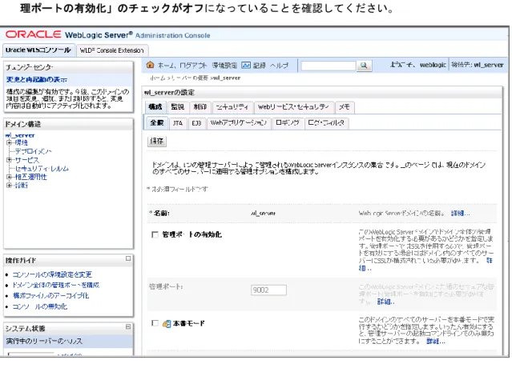Open ドメイン全体の管理ポートを構成 guide link
512x368 pixels.
(x=56, y=286)
